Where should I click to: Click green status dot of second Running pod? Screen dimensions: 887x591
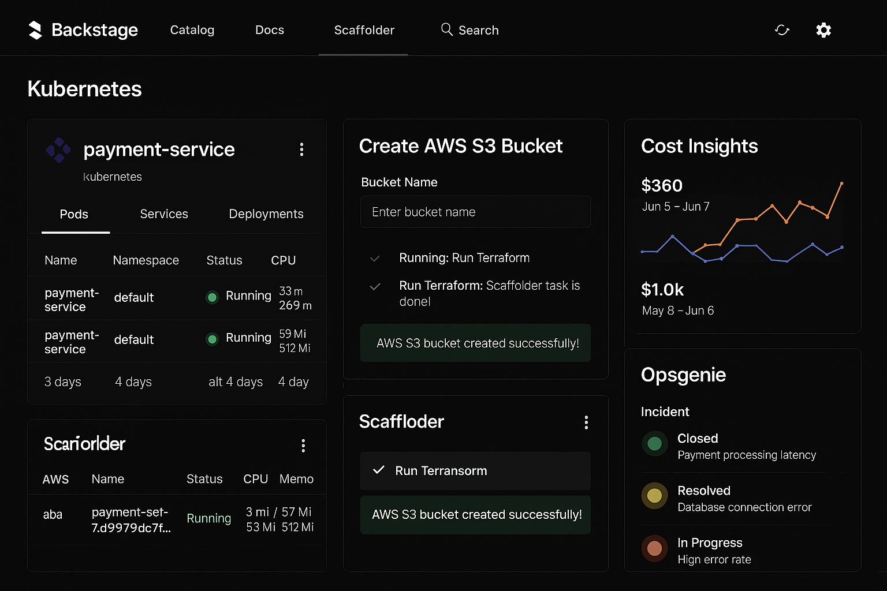[x=212, y=339]
